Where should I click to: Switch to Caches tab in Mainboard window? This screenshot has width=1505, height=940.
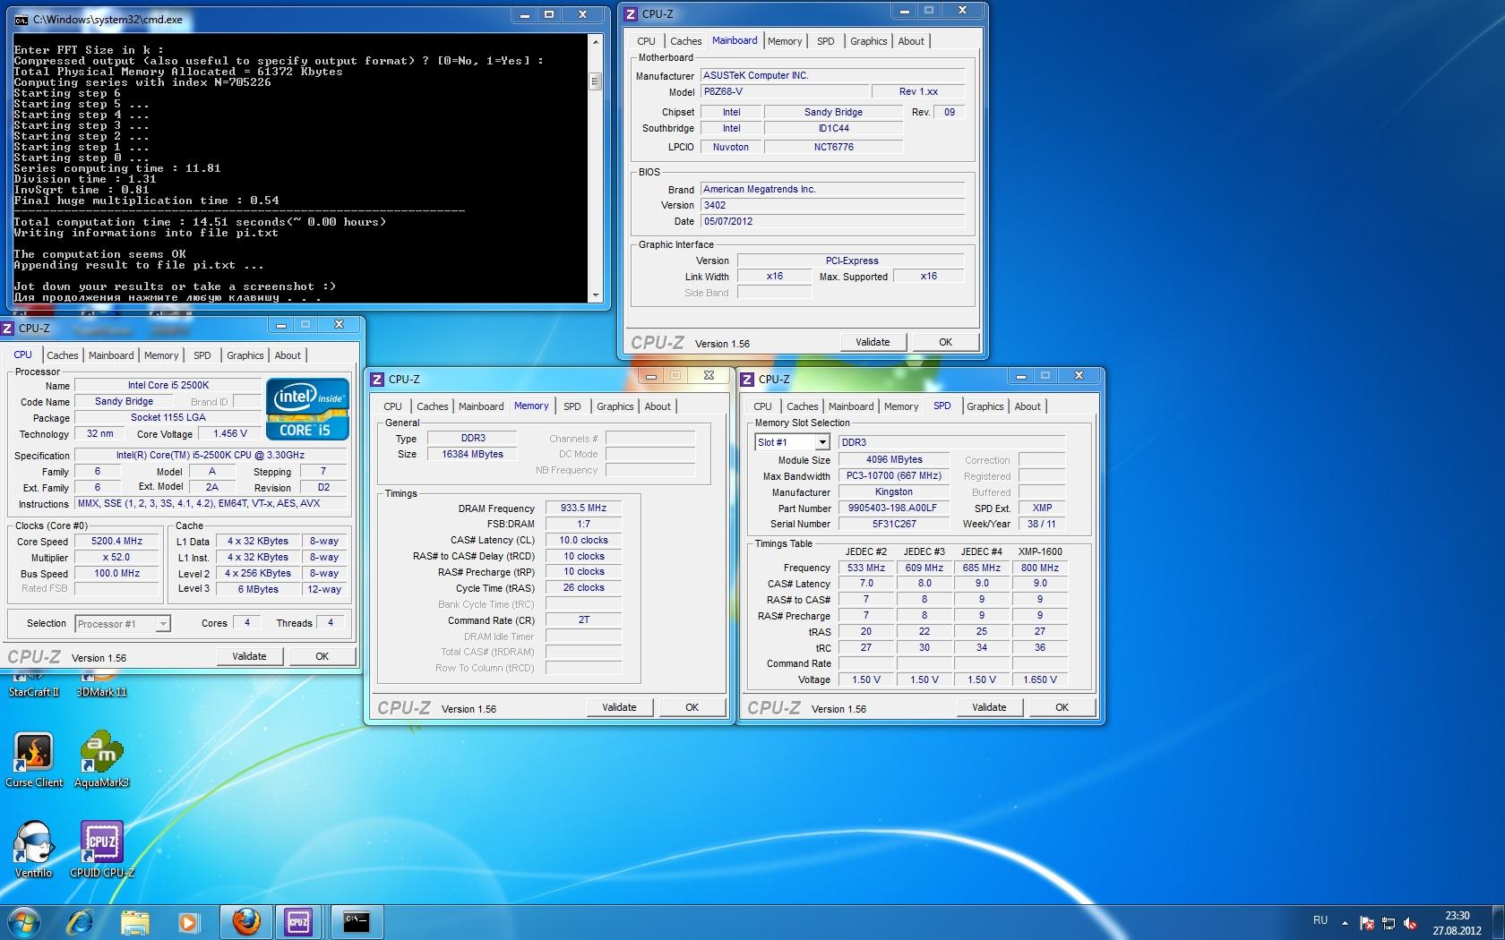(x=686, y=41)
